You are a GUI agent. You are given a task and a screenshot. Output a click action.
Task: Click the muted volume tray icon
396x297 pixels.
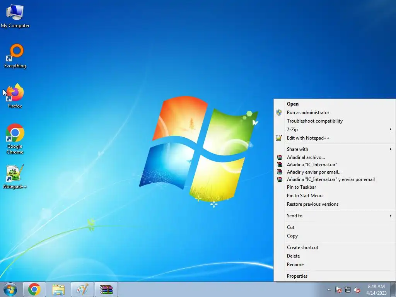(357, 290)
